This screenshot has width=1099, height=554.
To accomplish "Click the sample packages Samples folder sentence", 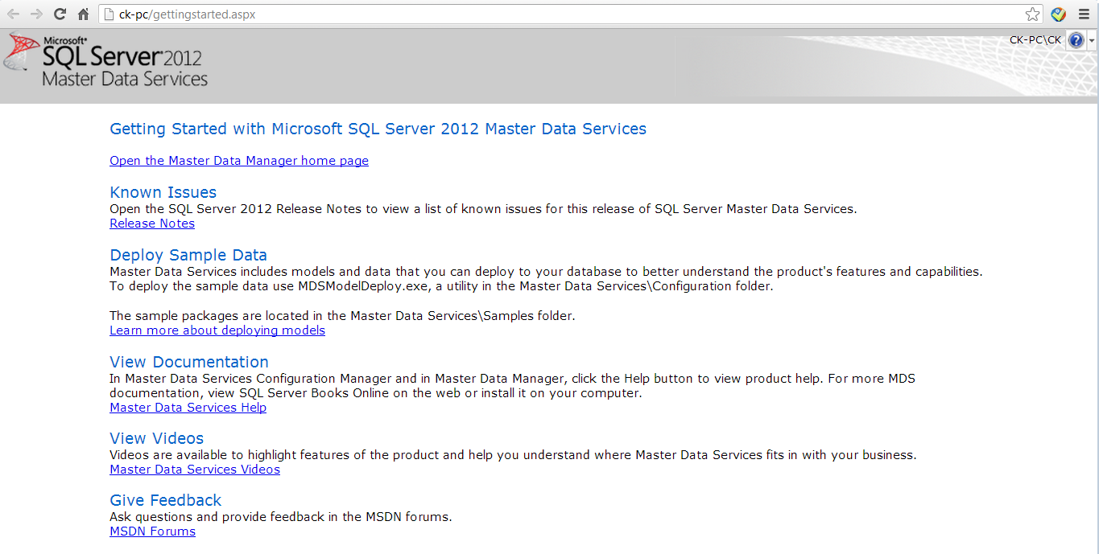I will (x=342, y=316).
